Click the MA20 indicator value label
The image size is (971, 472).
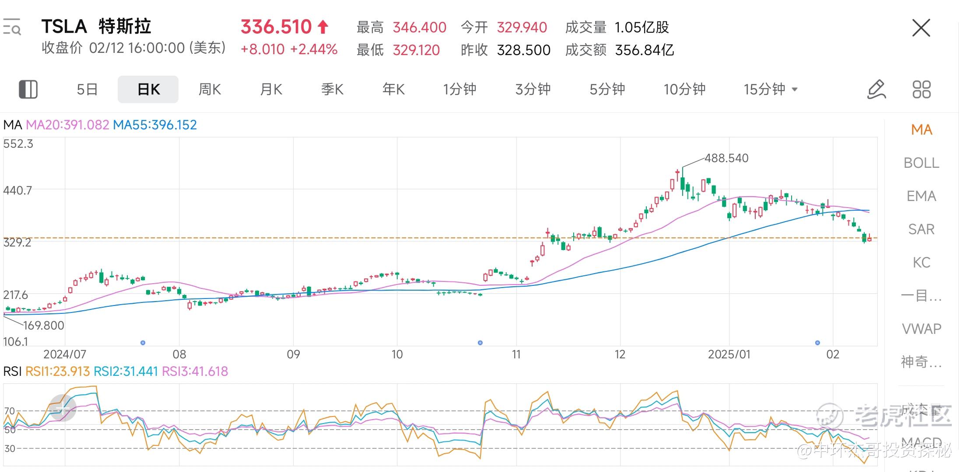67,125
